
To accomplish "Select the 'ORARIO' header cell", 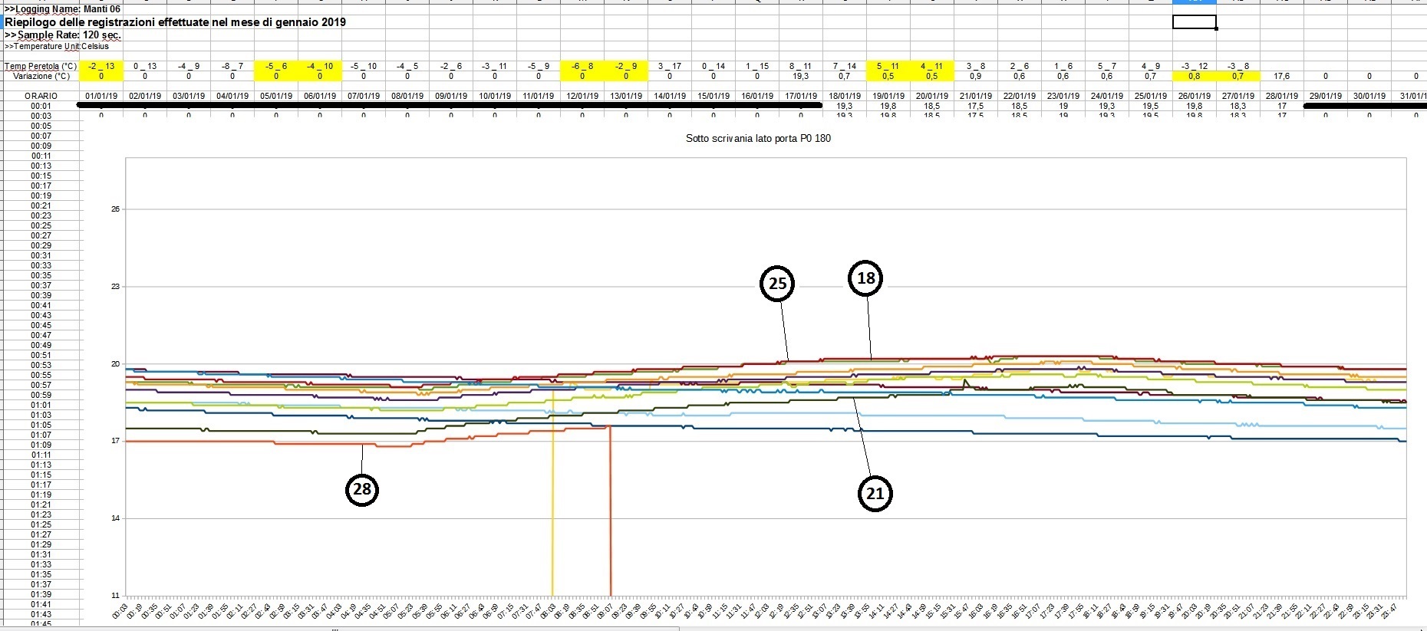I will 41,96.
